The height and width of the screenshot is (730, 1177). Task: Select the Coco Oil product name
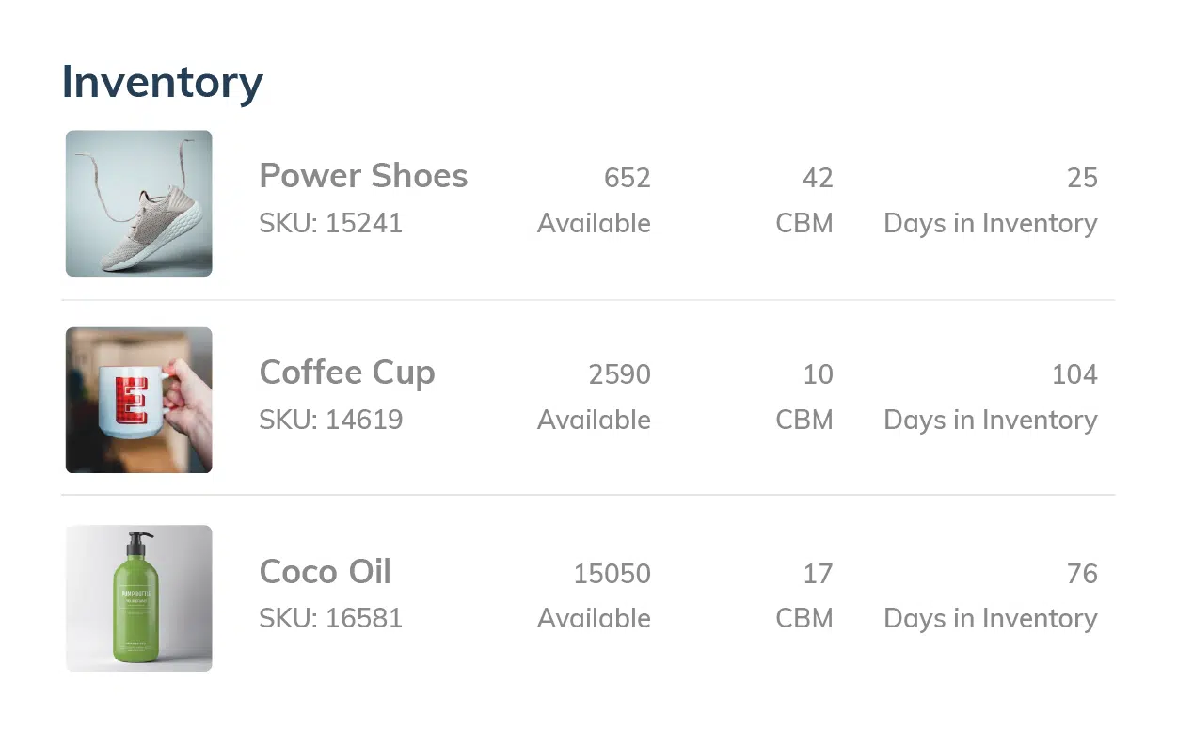coord(325,572)
